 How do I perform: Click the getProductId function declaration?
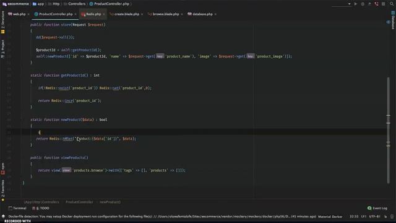point(74,76)
